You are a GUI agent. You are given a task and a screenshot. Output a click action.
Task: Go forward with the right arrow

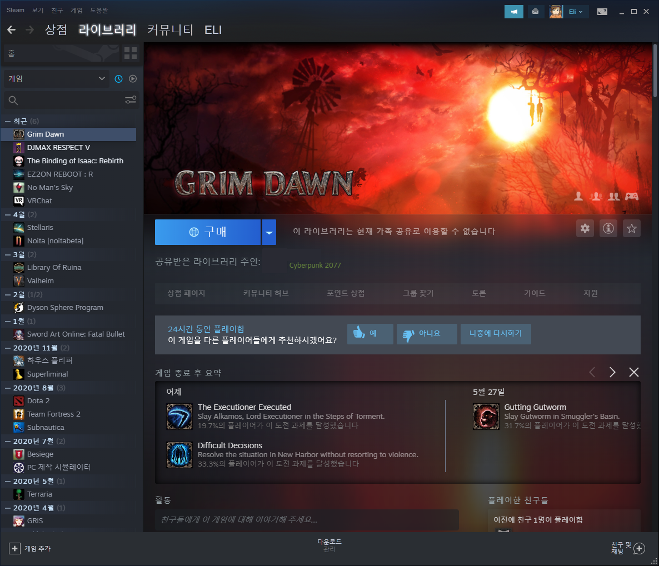coord(29,30)
